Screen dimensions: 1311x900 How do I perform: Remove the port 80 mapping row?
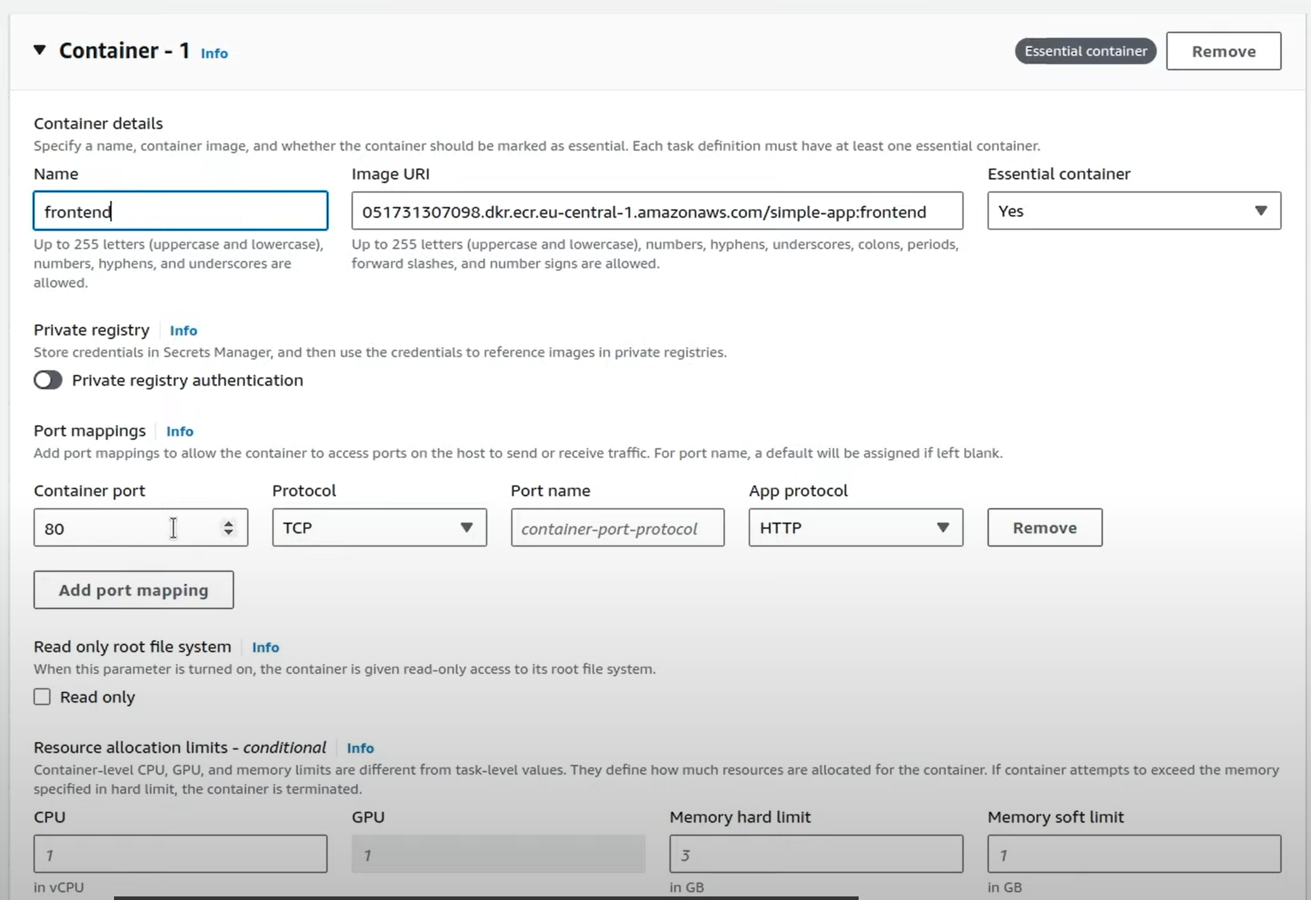1044,528
